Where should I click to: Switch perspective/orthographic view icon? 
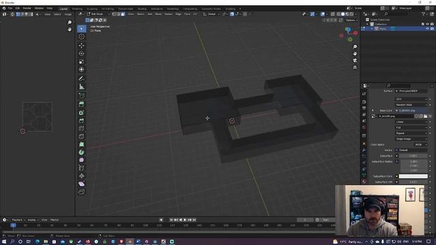(x=355, y=67)
